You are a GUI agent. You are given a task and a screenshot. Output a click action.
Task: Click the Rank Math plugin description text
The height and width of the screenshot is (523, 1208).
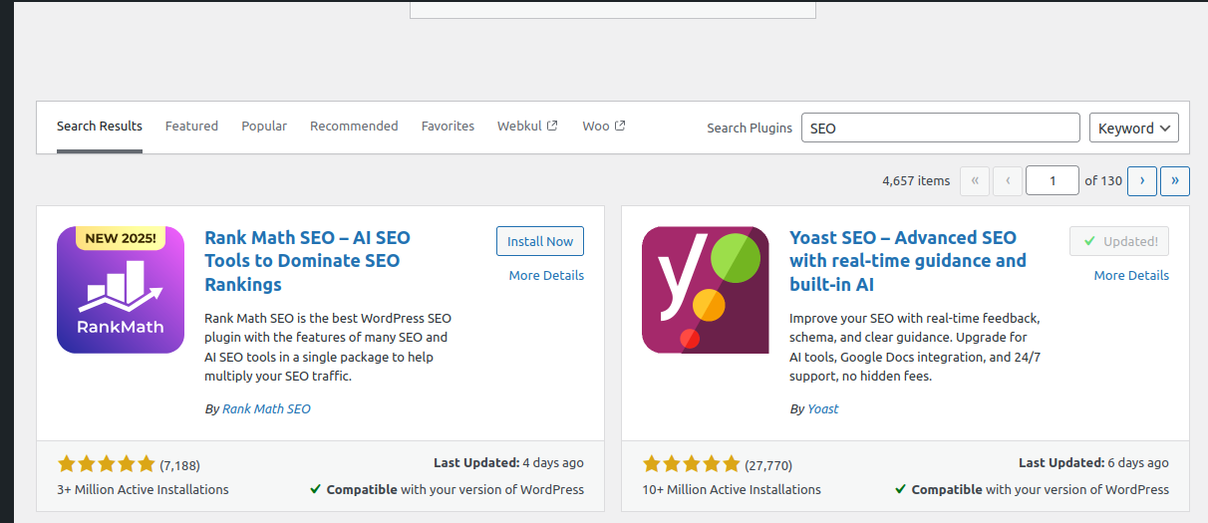[328, 348]
